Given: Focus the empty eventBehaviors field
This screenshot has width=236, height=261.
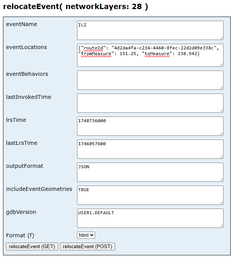Looking at the screenshot, I should pyautogui.click(x=150, y=80).
